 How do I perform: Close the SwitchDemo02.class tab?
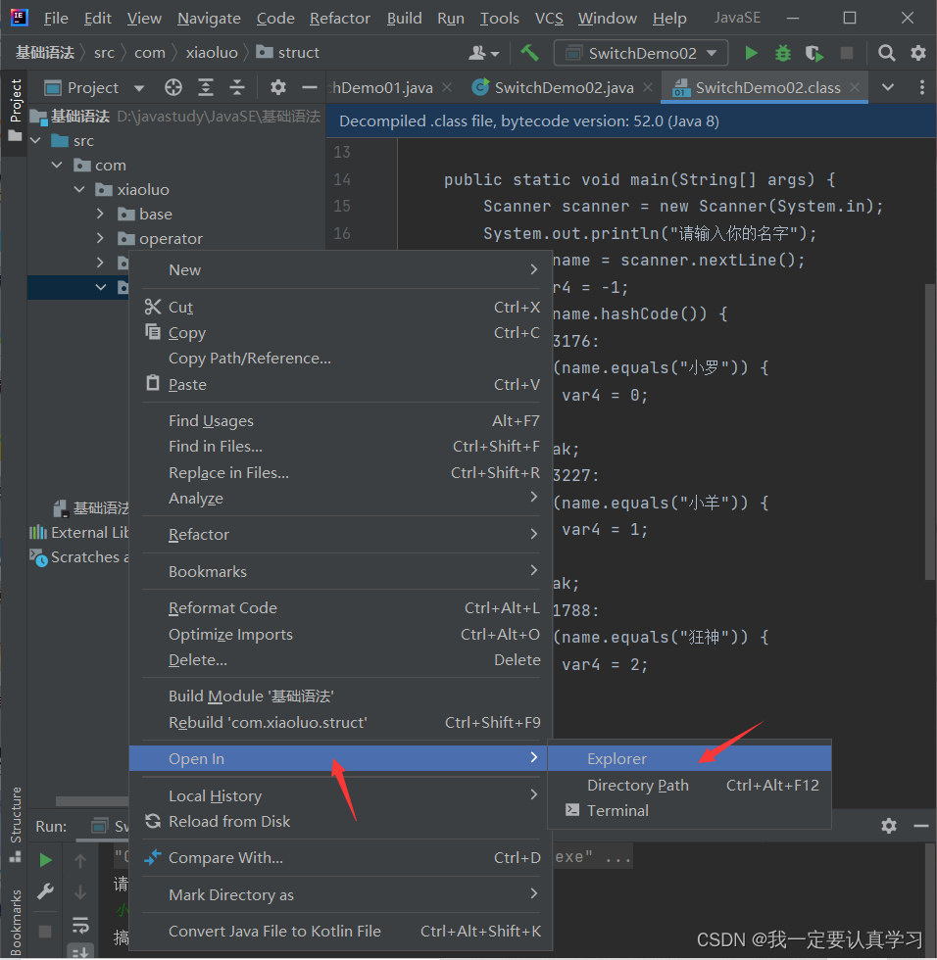(x=855, y=87)
